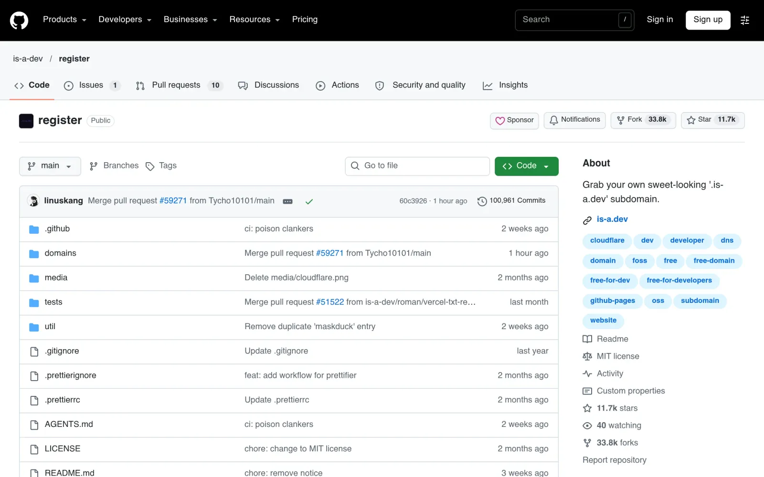
Task: Expand the Developers menu
Action: tap(125, 20)
